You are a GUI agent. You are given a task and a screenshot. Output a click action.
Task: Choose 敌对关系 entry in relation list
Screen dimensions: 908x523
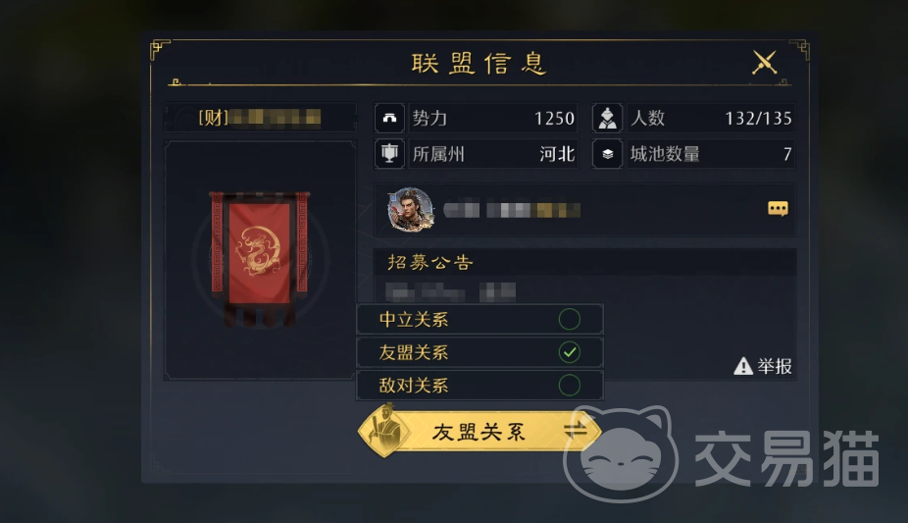[x=480, y=386]
